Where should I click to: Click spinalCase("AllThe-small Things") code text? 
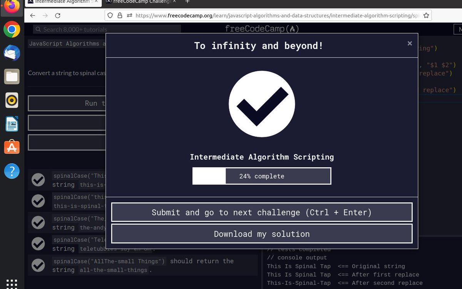coord(109,261)
